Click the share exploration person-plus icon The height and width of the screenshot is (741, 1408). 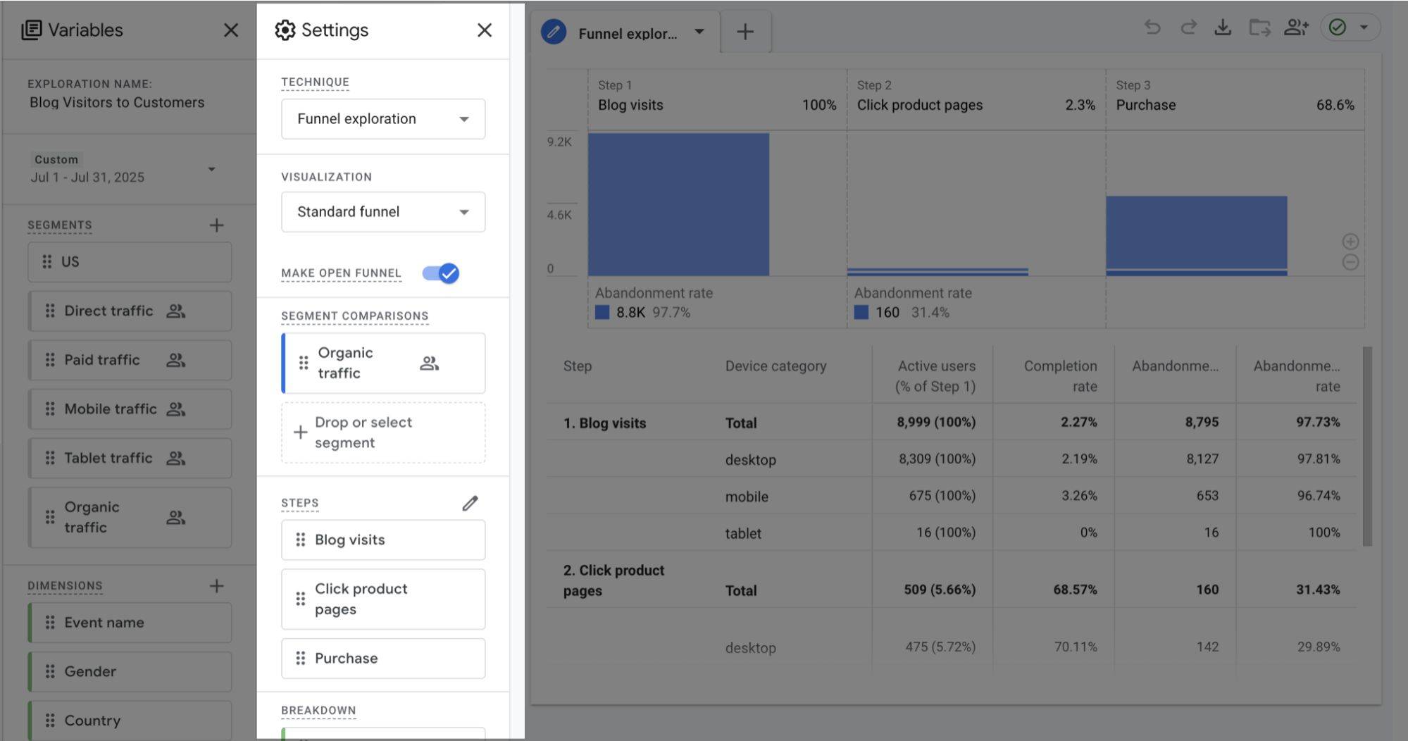1296,27
